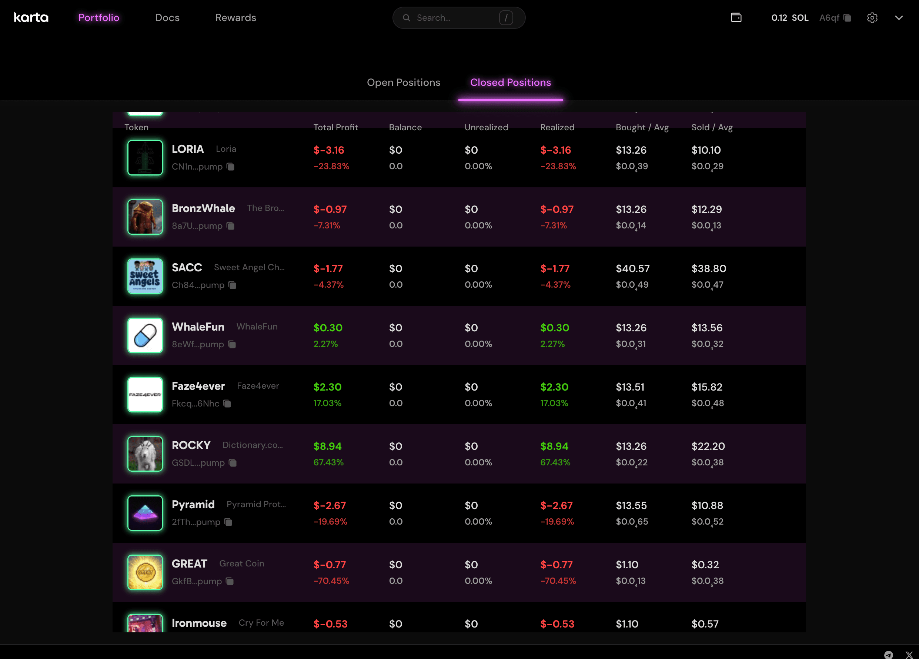
Task: Open the Rewards page
Action: click(235, 18)
